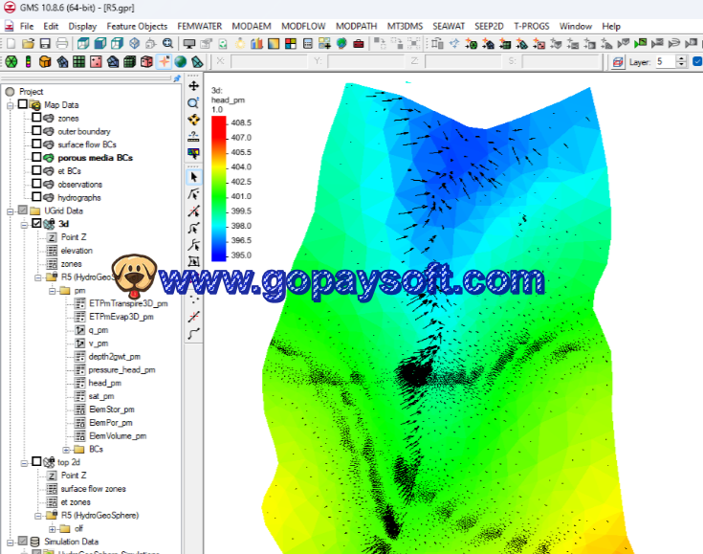703x554 pixels.
Task: Open the Display menu
Action: pos(82,26)
